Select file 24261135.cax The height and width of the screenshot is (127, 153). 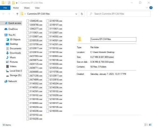pyautogui.click(x=34, y=64)
